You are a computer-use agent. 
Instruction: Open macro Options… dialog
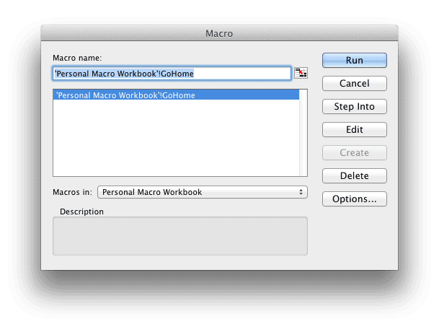[354, 199]
